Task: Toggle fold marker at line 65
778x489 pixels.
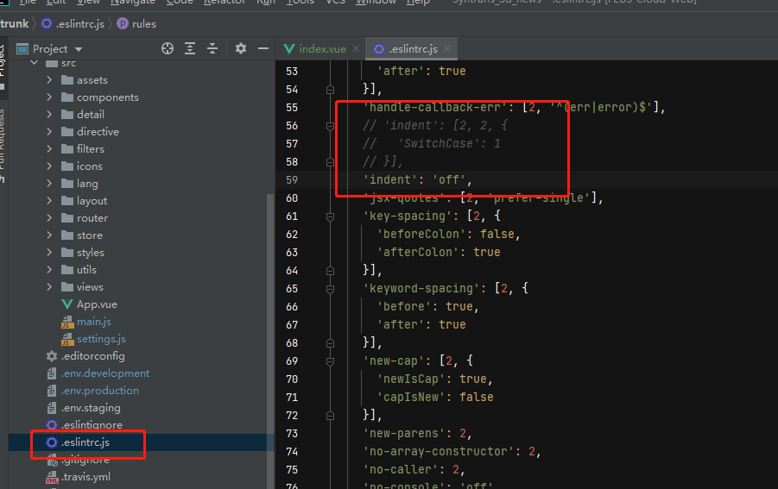Action: coord(330,289)
